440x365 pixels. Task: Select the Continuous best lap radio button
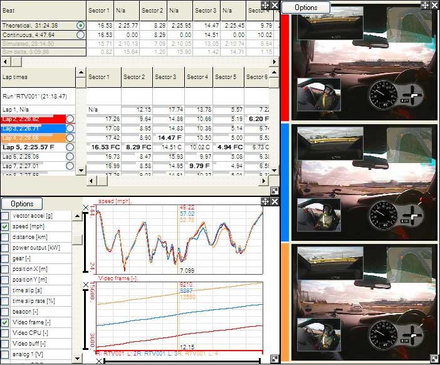click(x=80, y=35)
